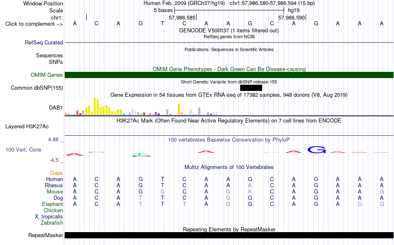Click the Rhesus species row label
The height and width of the screenshot is (245, 394).
pos(54,185)
